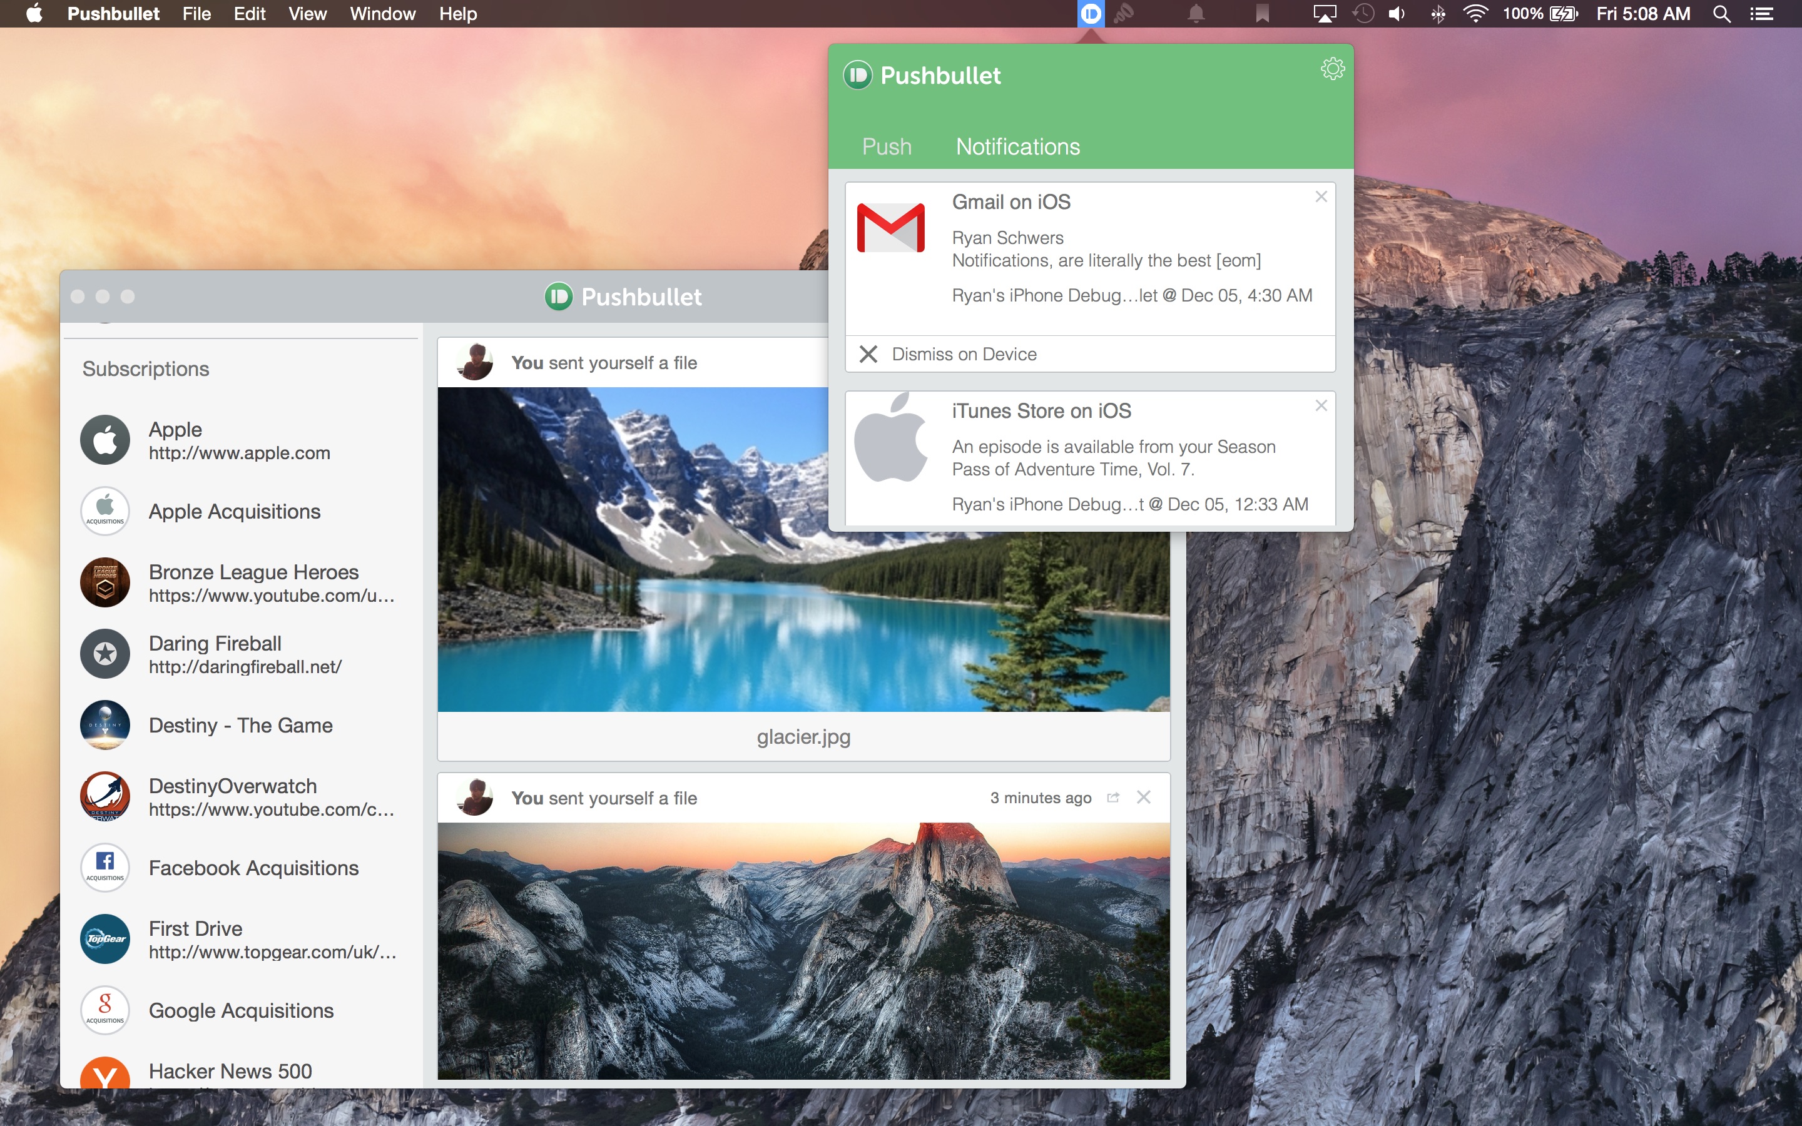Select the Apple subscription icon
This screenshot has width=1802, height=1126.
[106, 440]
